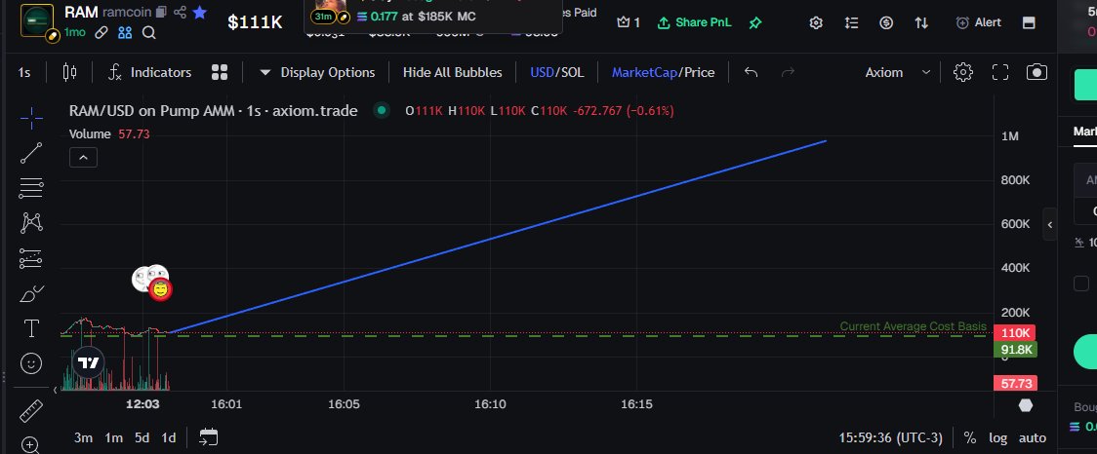Click the Volume indicator label
Screen dimensions: 1097x454
(x=90, y=134)
